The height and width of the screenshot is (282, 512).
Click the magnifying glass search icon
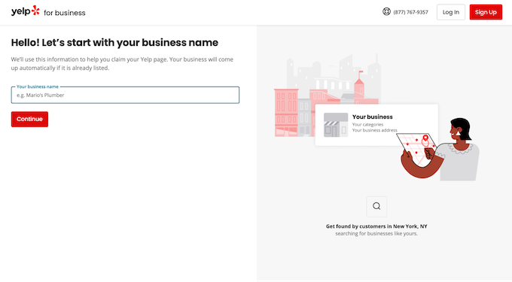[376, 206]
